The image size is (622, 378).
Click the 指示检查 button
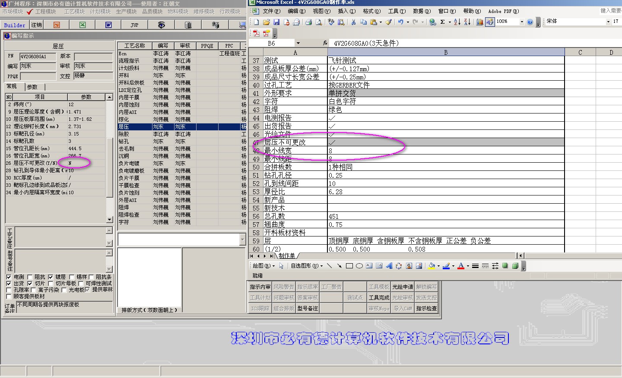click(426, 309)
